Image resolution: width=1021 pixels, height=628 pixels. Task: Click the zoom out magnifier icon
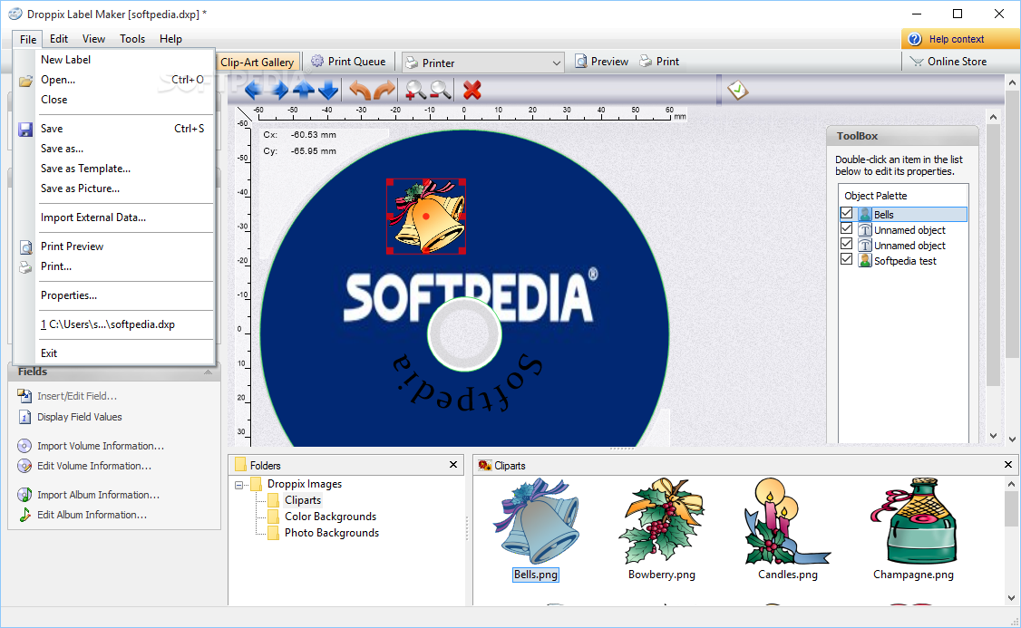coord(440,90)
